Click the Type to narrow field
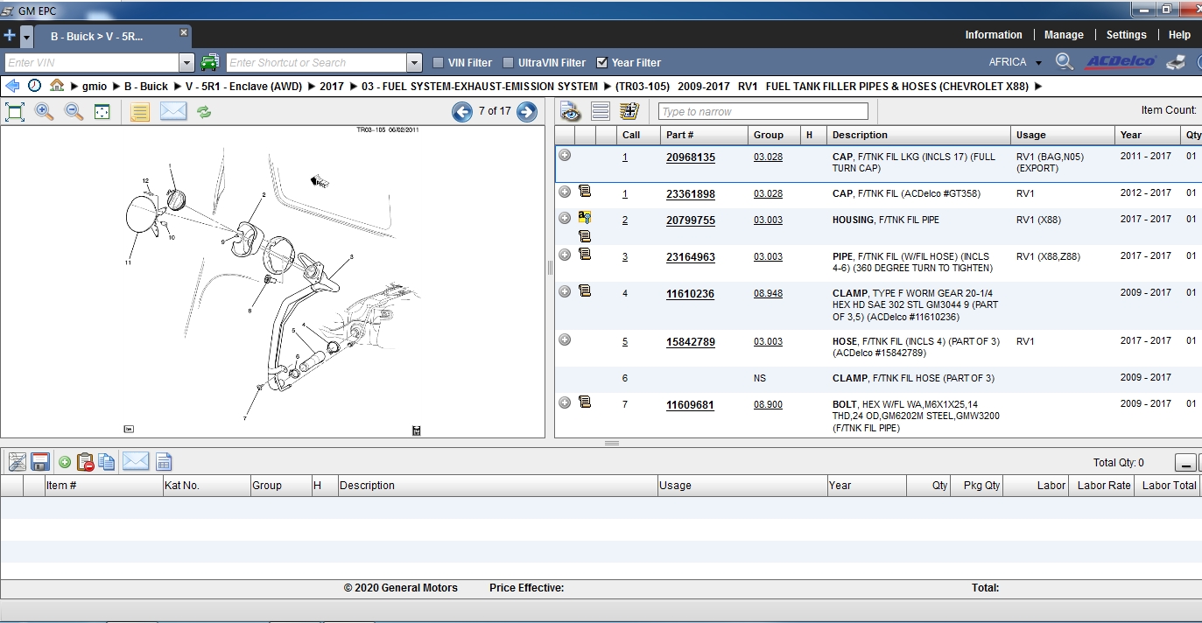 click(x=763, y=111)
